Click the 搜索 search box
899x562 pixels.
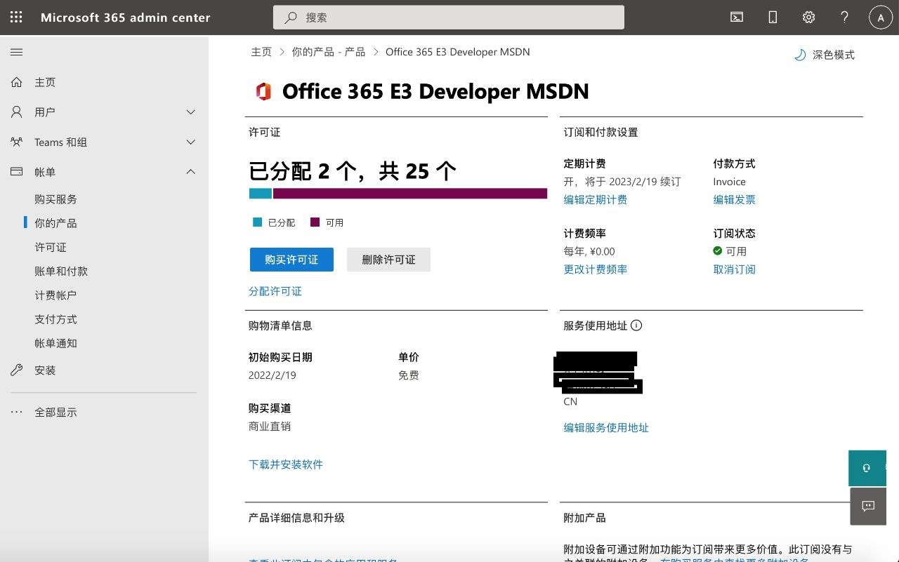point(448,18)
